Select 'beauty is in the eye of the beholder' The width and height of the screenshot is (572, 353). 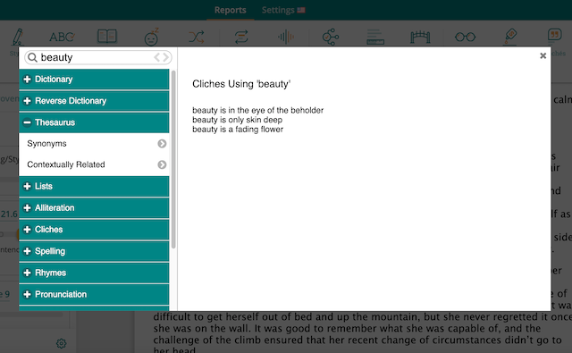[258, 110]
